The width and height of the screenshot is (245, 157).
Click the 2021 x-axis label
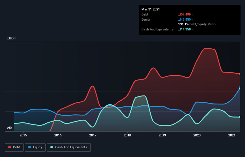click(x=232, y=135)
